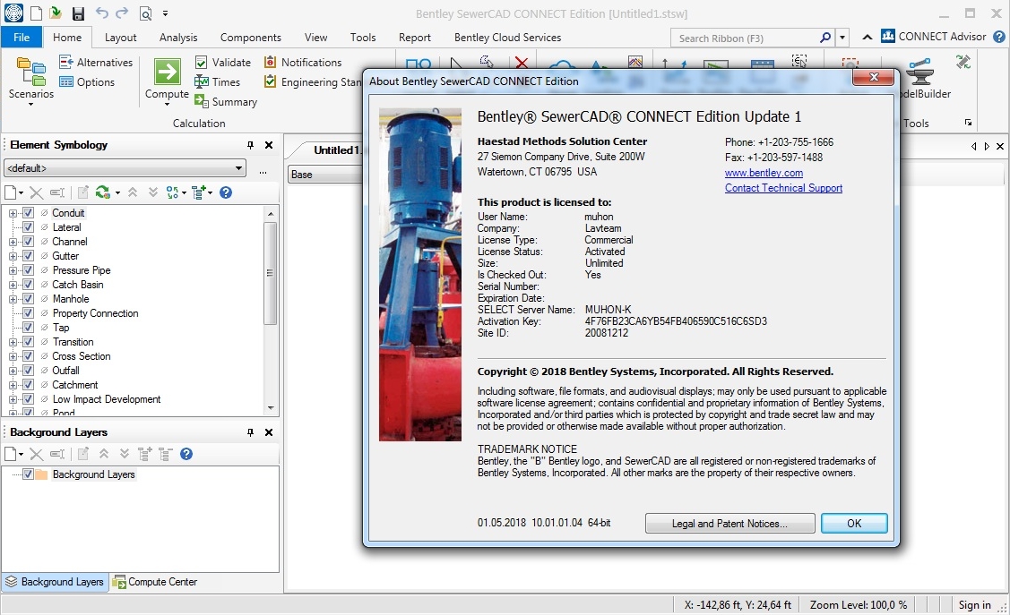This screenshot has height=615, width=1010.
Task: Open the Scenarios dropdown arrow
Action: [30, 104]
